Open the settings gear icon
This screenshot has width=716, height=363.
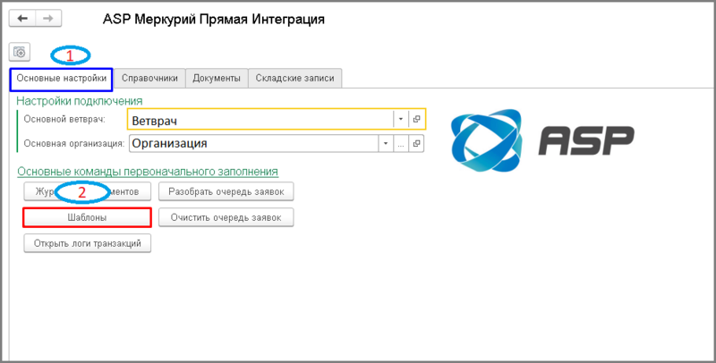click(20, 53)
